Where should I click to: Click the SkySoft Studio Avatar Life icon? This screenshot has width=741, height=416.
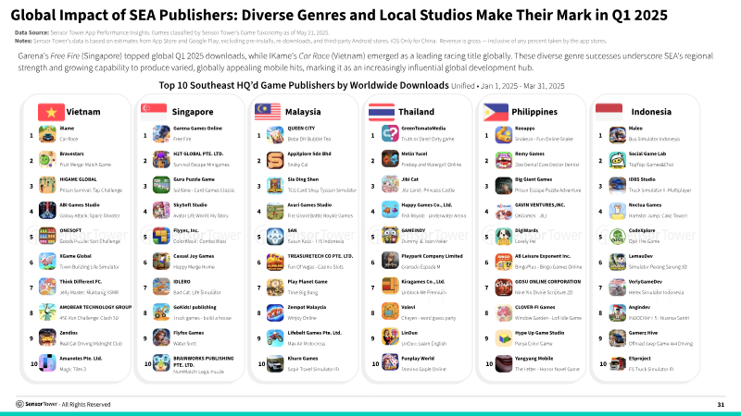161,211
